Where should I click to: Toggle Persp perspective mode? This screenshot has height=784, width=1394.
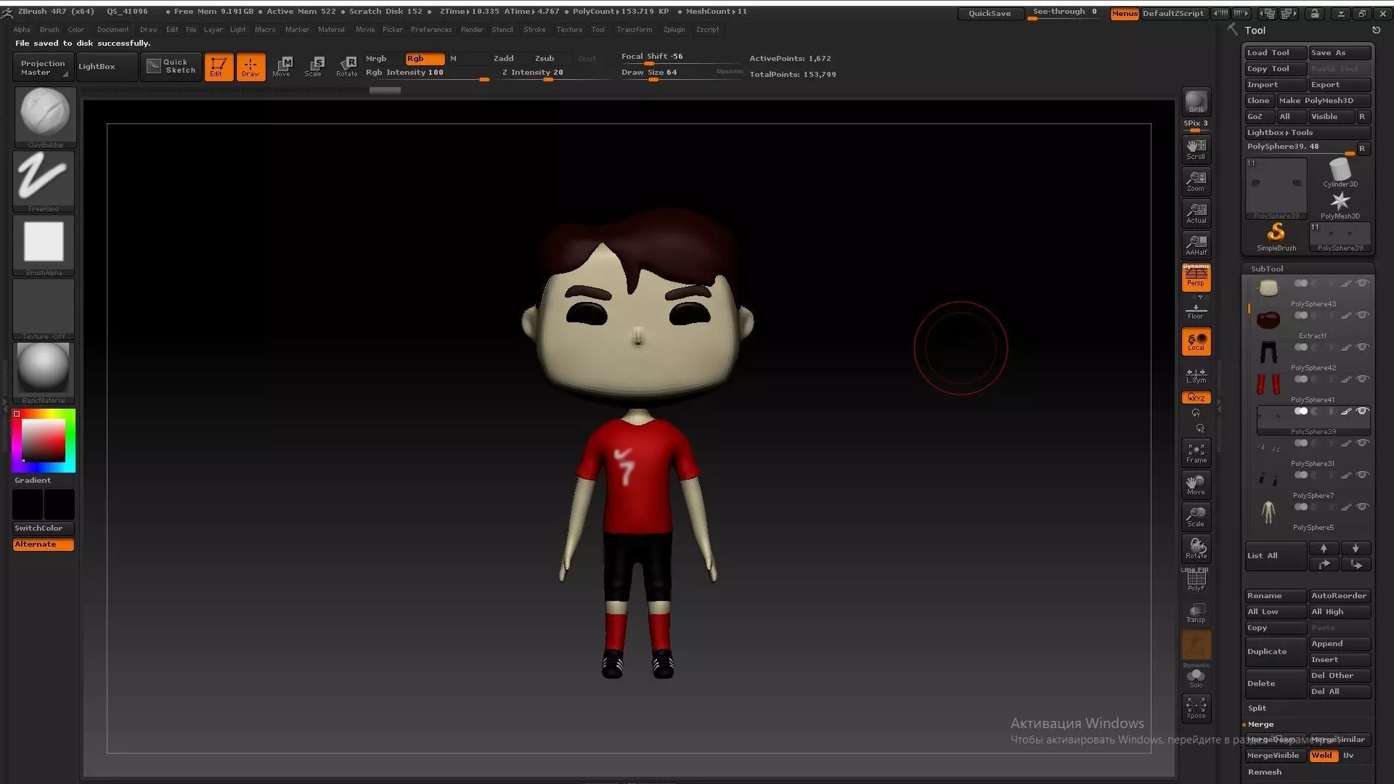pos(1196,277)
